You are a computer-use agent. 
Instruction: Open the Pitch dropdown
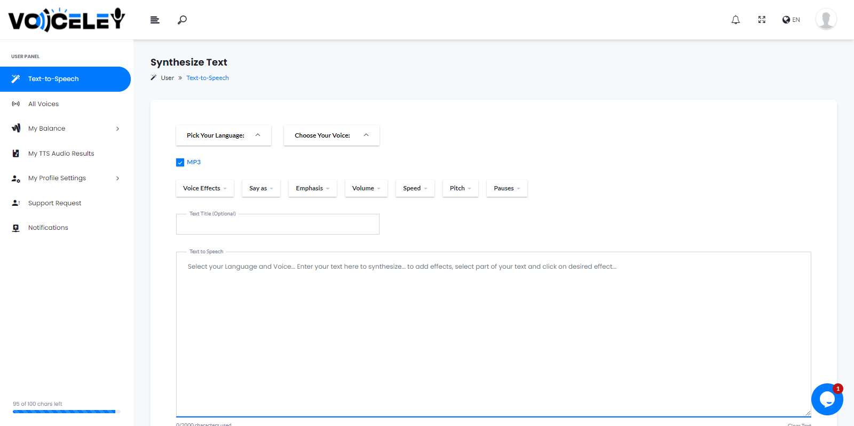pos(461,188)
